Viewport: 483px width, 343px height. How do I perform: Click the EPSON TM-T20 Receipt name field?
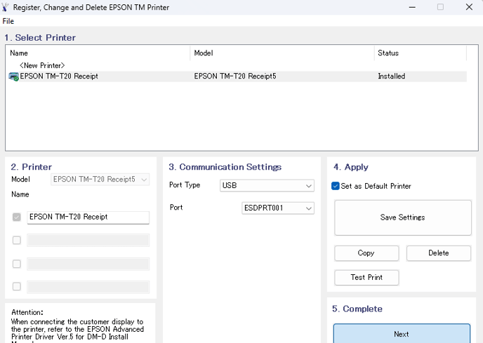coord(88,217)
